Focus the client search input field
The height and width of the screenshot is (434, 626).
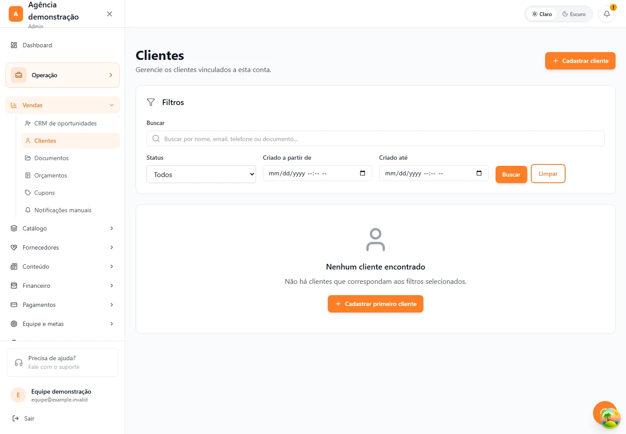tap(376, 138)
